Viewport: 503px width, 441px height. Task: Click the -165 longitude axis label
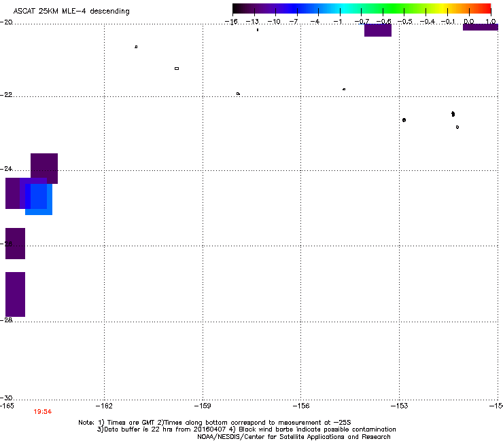click(7, 406)
